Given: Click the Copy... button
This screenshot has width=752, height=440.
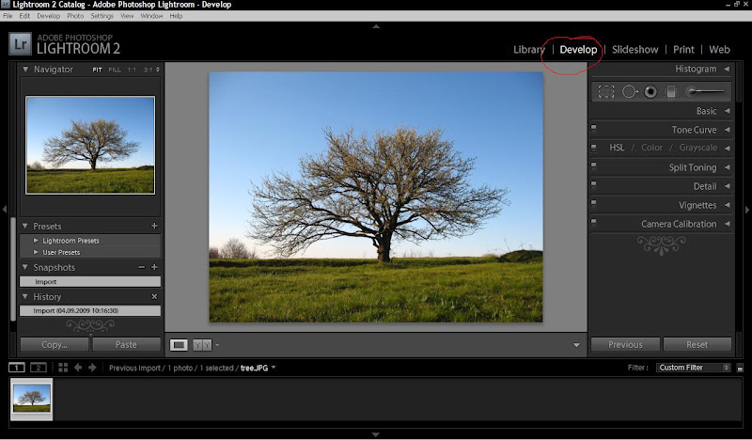Looking at the screenshot, I should click(x=55, y=345).
